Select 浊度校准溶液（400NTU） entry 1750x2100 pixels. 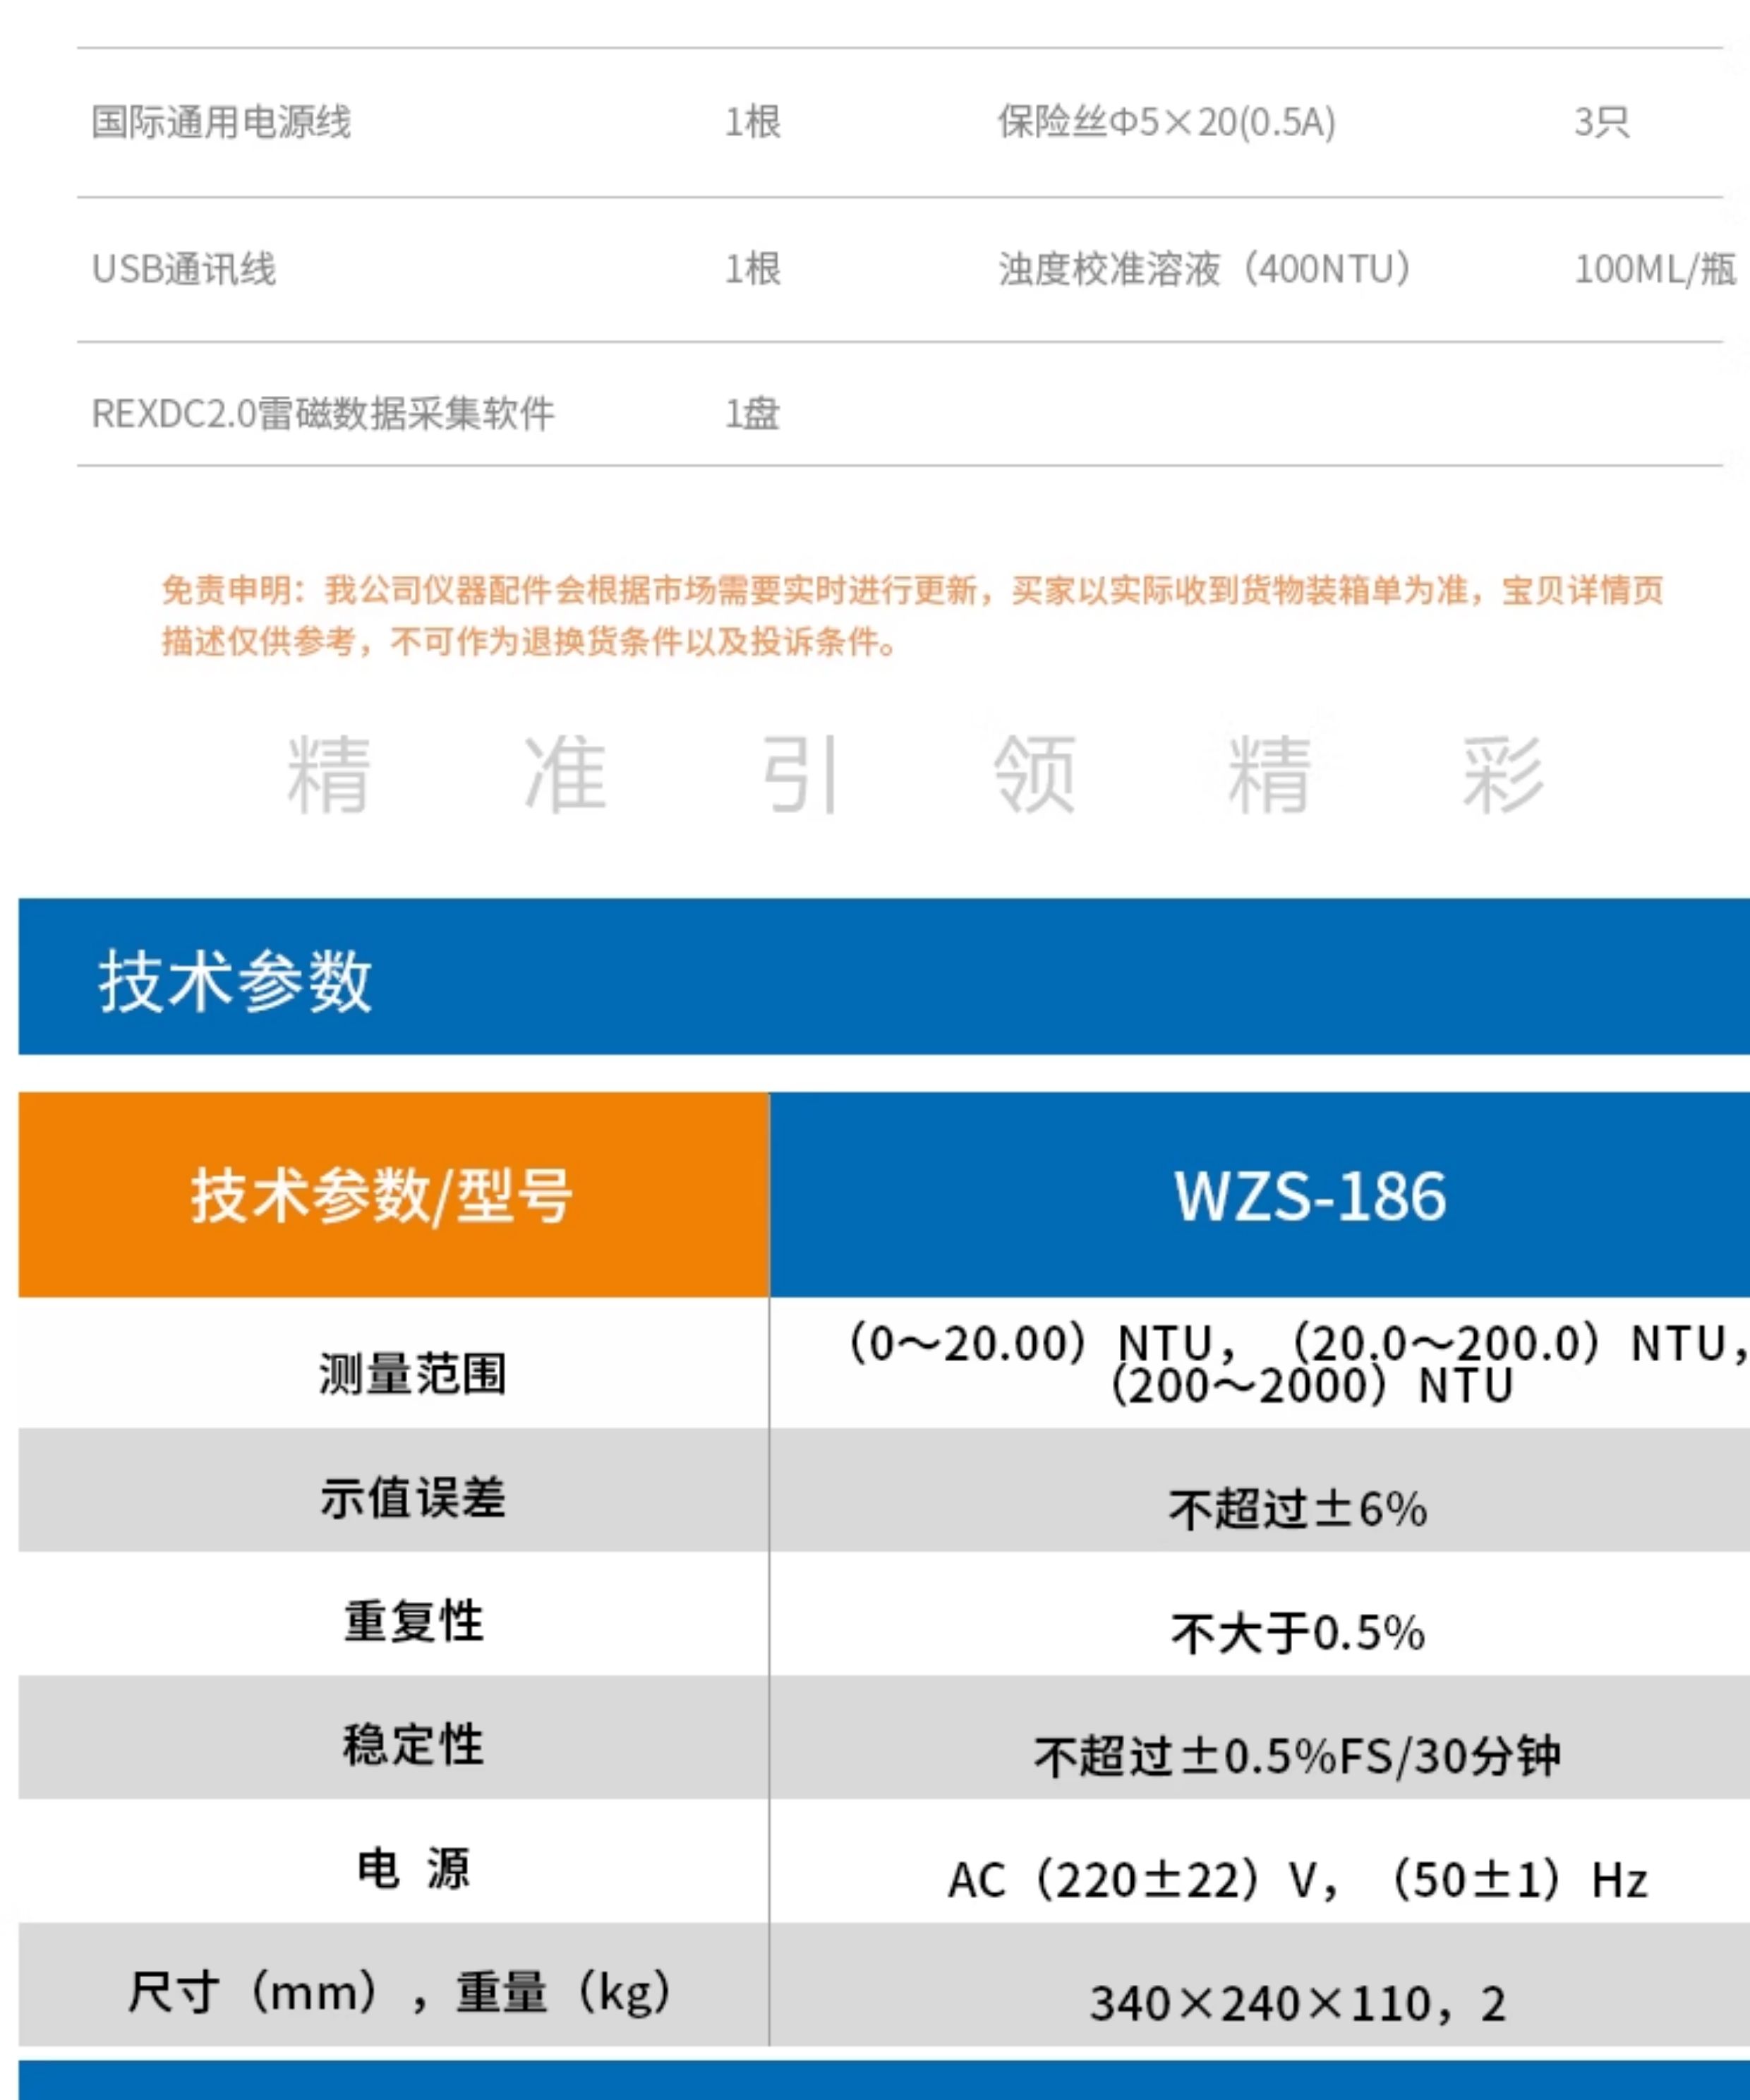1206,269
